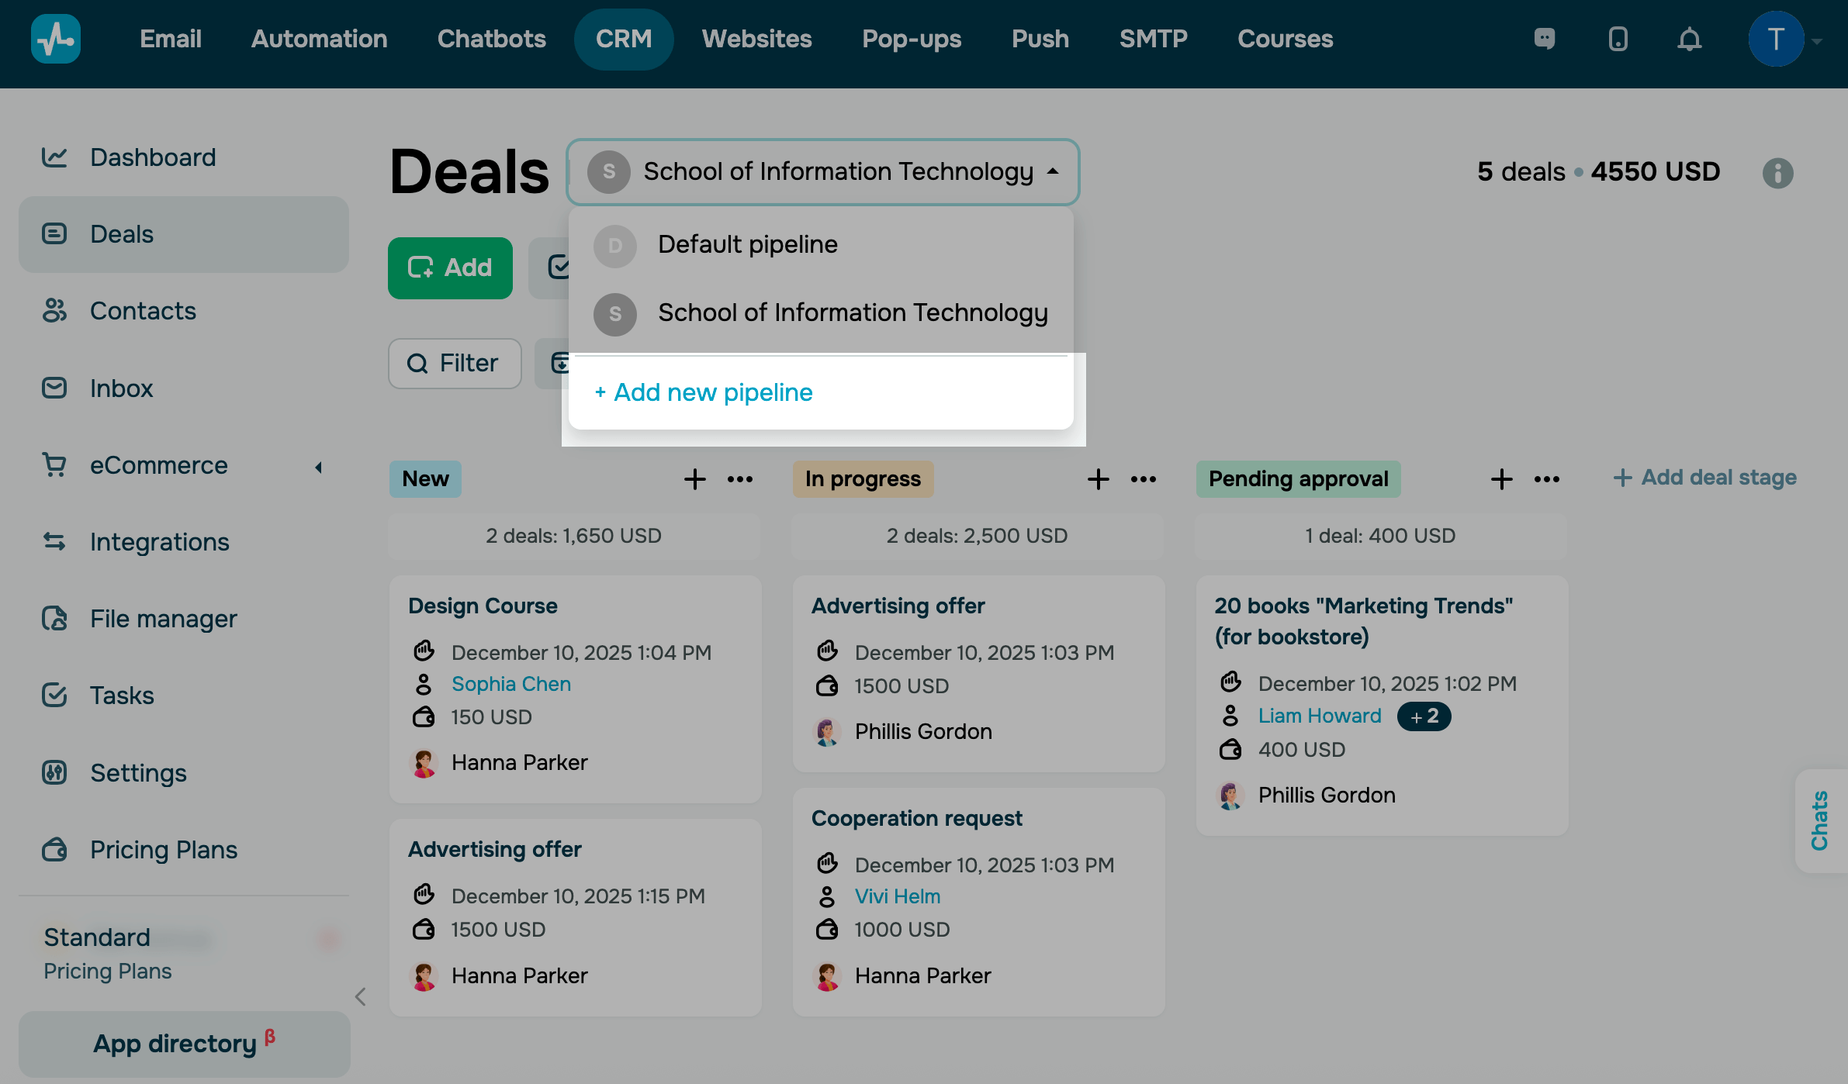
Task: Open In progress stage options menu
Action: [1144, 479]
